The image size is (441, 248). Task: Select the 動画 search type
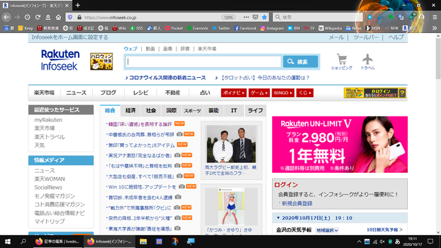point(150,49)
